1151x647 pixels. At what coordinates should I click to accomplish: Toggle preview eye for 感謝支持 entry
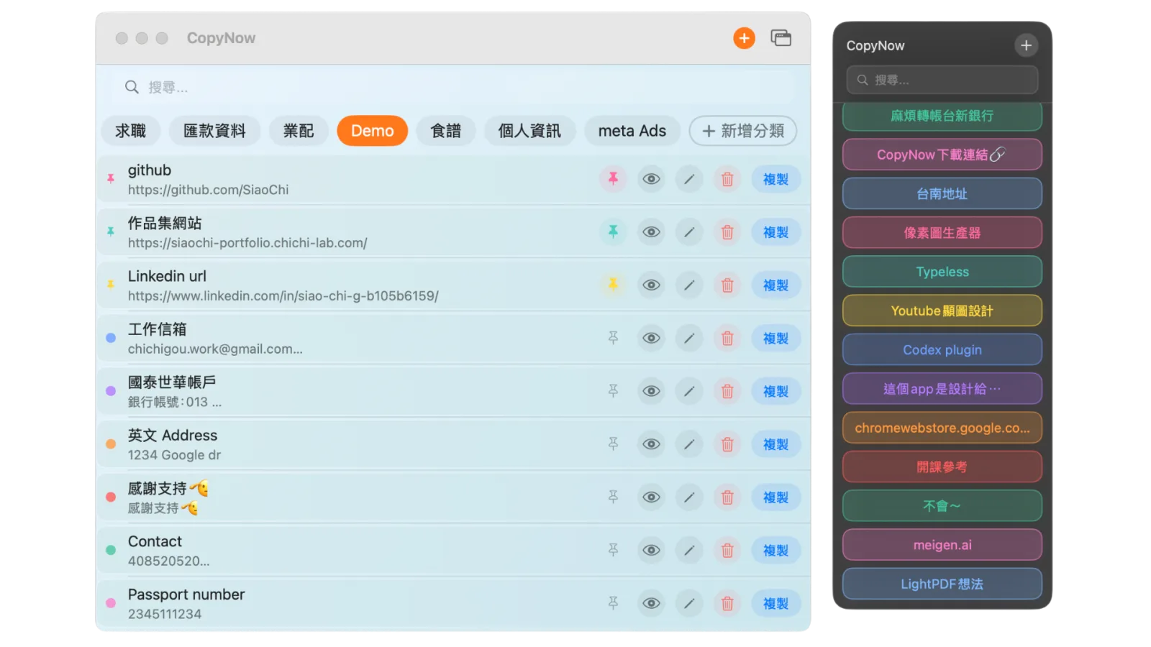[651, 497]
